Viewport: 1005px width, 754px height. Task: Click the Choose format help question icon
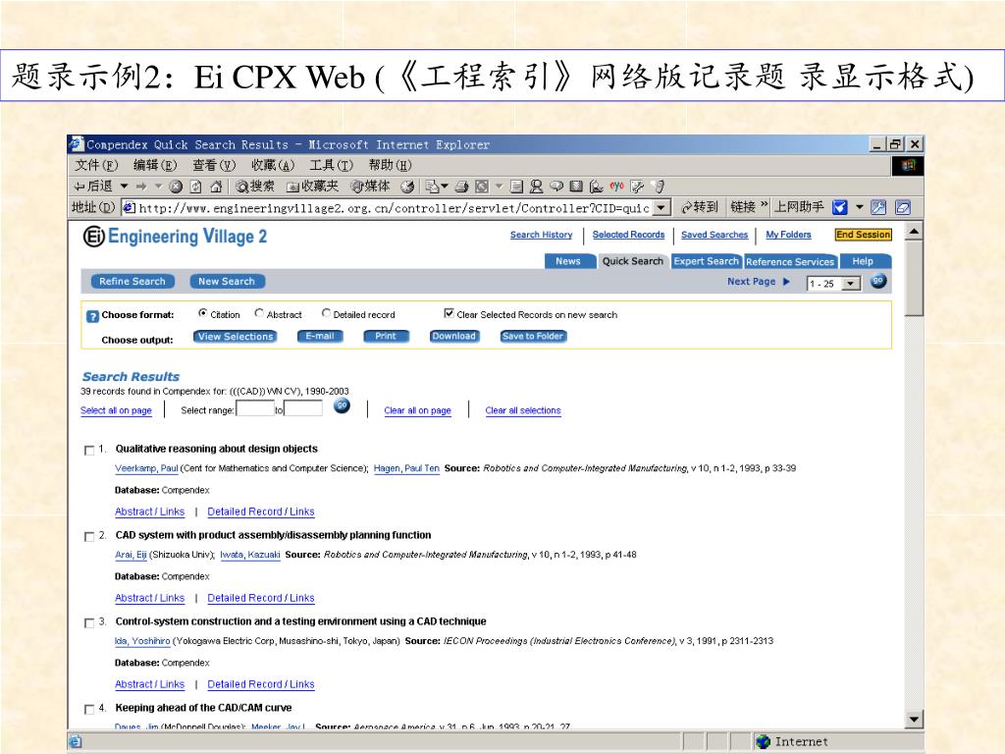click(92, 316)
